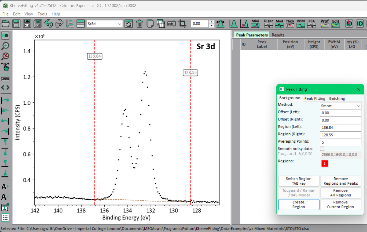Click the Offset (Left) input field
This screenshot has height=232, width=367.
pos(341,113)
